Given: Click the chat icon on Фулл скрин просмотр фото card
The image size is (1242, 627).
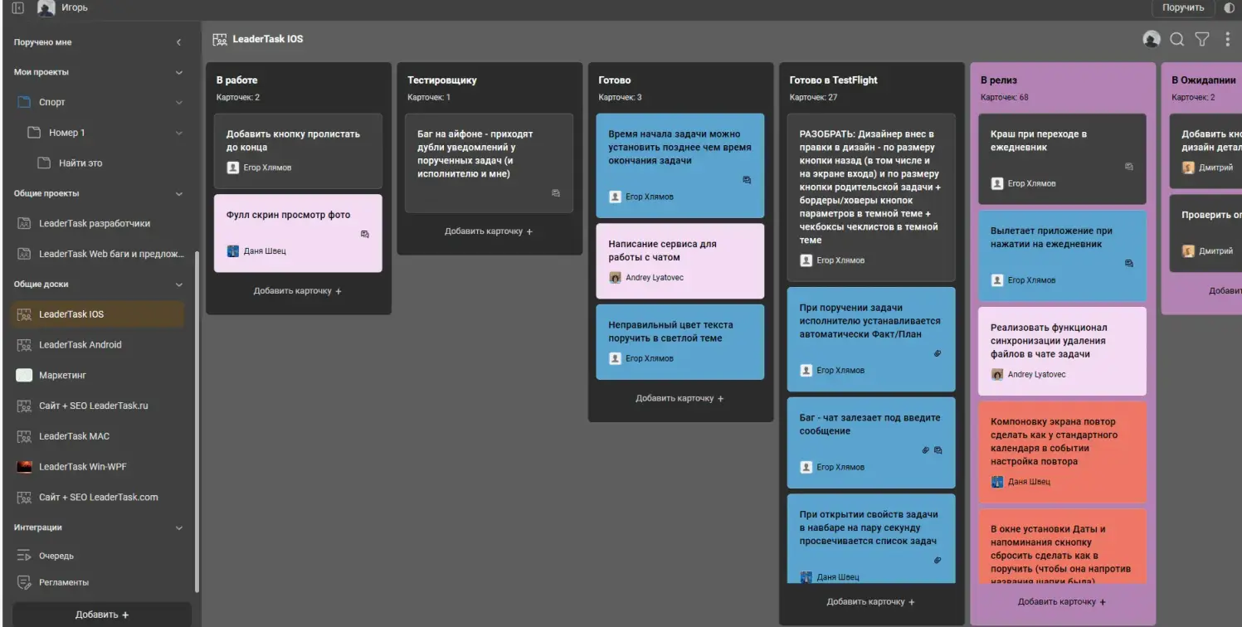Looking at the screenshot, I should pyautogui.click(x=365, y=235).
